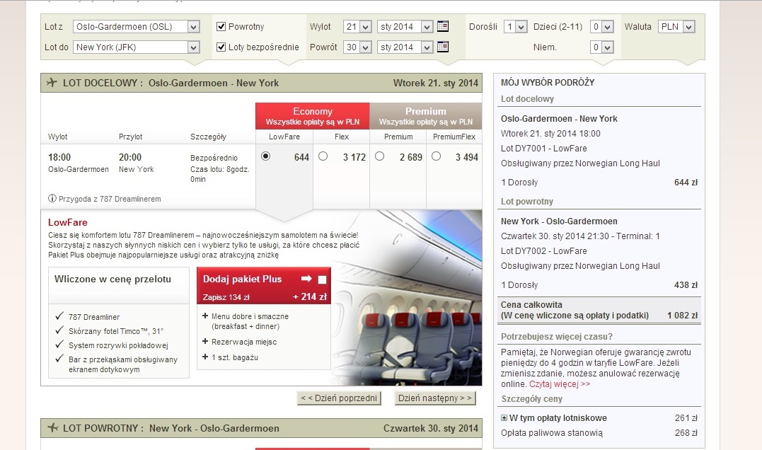Click the MÓJ WYBÓR PODRÓŻY heading
This screenshot has height=450, width=762.
pos(548,83)
